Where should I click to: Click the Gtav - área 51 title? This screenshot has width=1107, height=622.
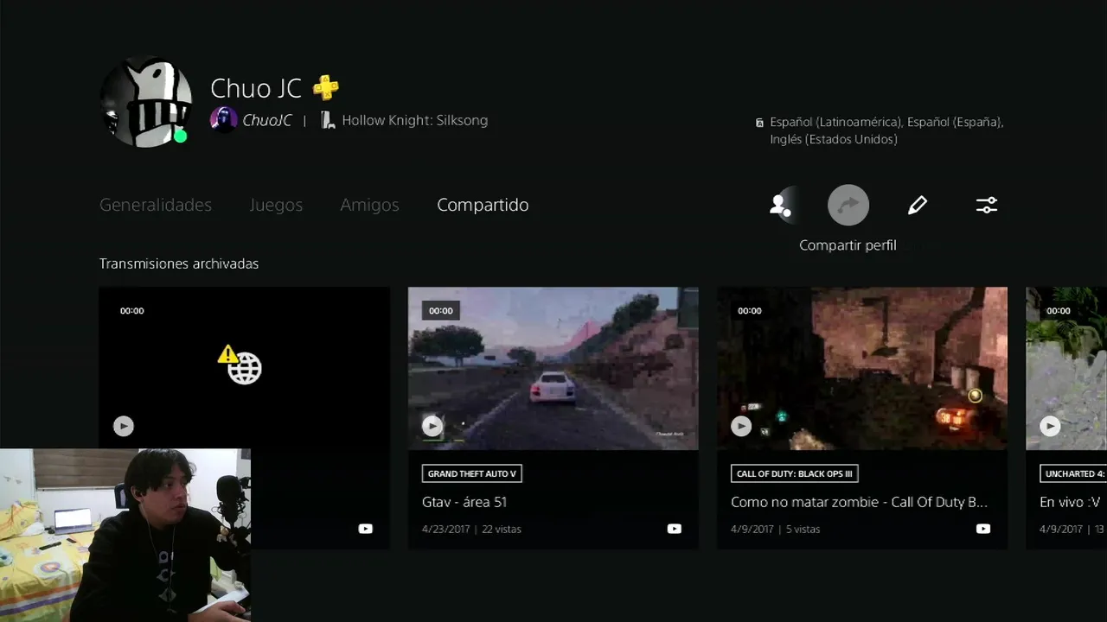click(x=464, y=502)
